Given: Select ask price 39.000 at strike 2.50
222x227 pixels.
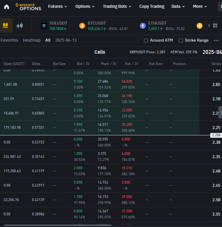Looking at the screenshot, I should click(x=127, y=197).
